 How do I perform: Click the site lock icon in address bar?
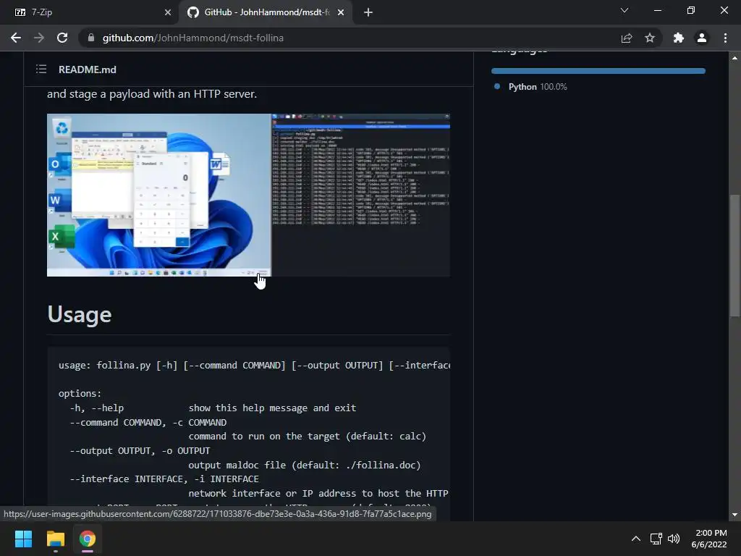[91, 38]
